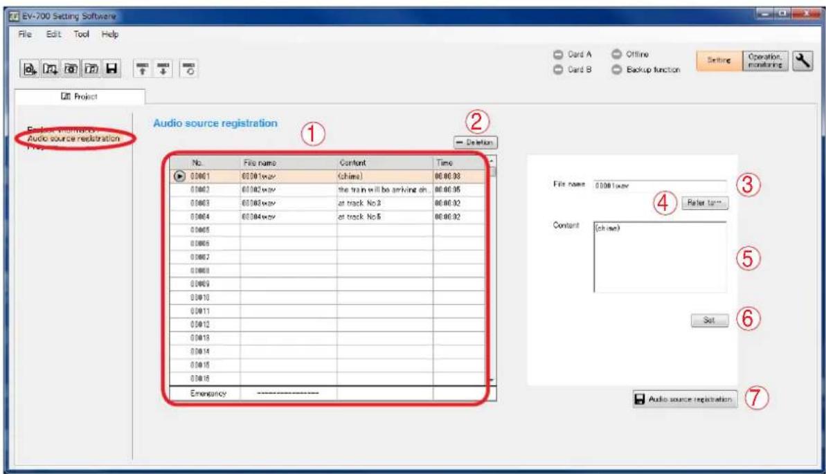The width and height of the screenshot is (826, 474).
Task: Click the audio folder icon beside the floppy disk
Action: point(91,69)
